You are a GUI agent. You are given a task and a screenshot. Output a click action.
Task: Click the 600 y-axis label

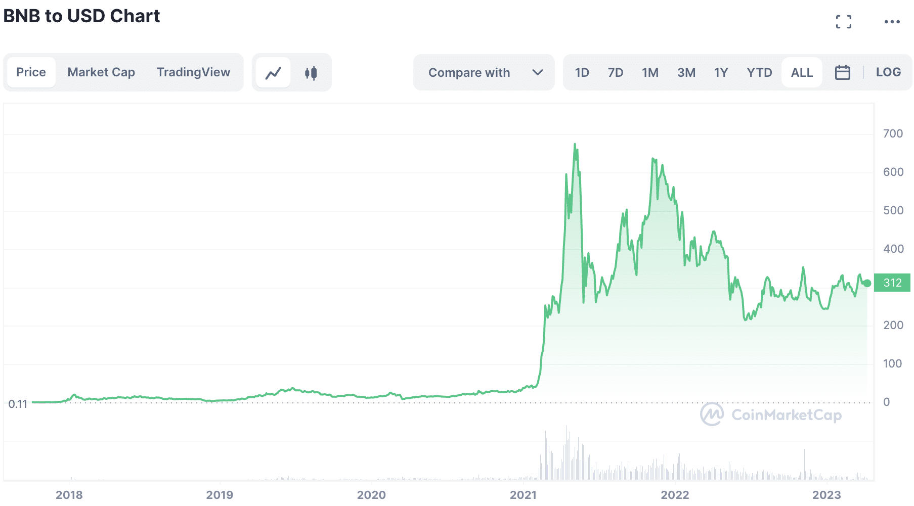(893, 172)
